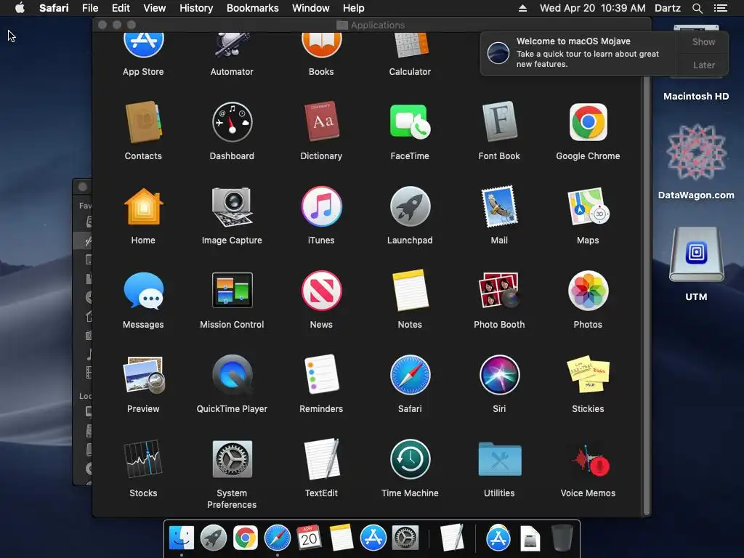Viewport: 744px width, 558px height.
Task: Select the Stickies app
Action: [588, 374]
